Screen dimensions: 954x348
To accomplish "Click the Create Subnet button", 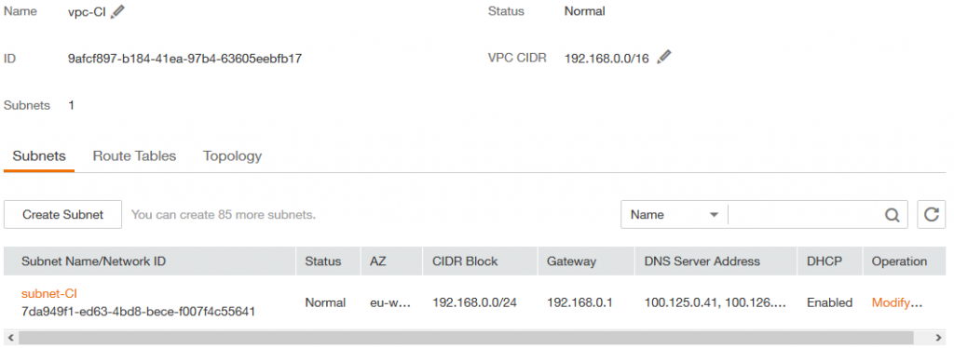I will click(x=62, y=214).
